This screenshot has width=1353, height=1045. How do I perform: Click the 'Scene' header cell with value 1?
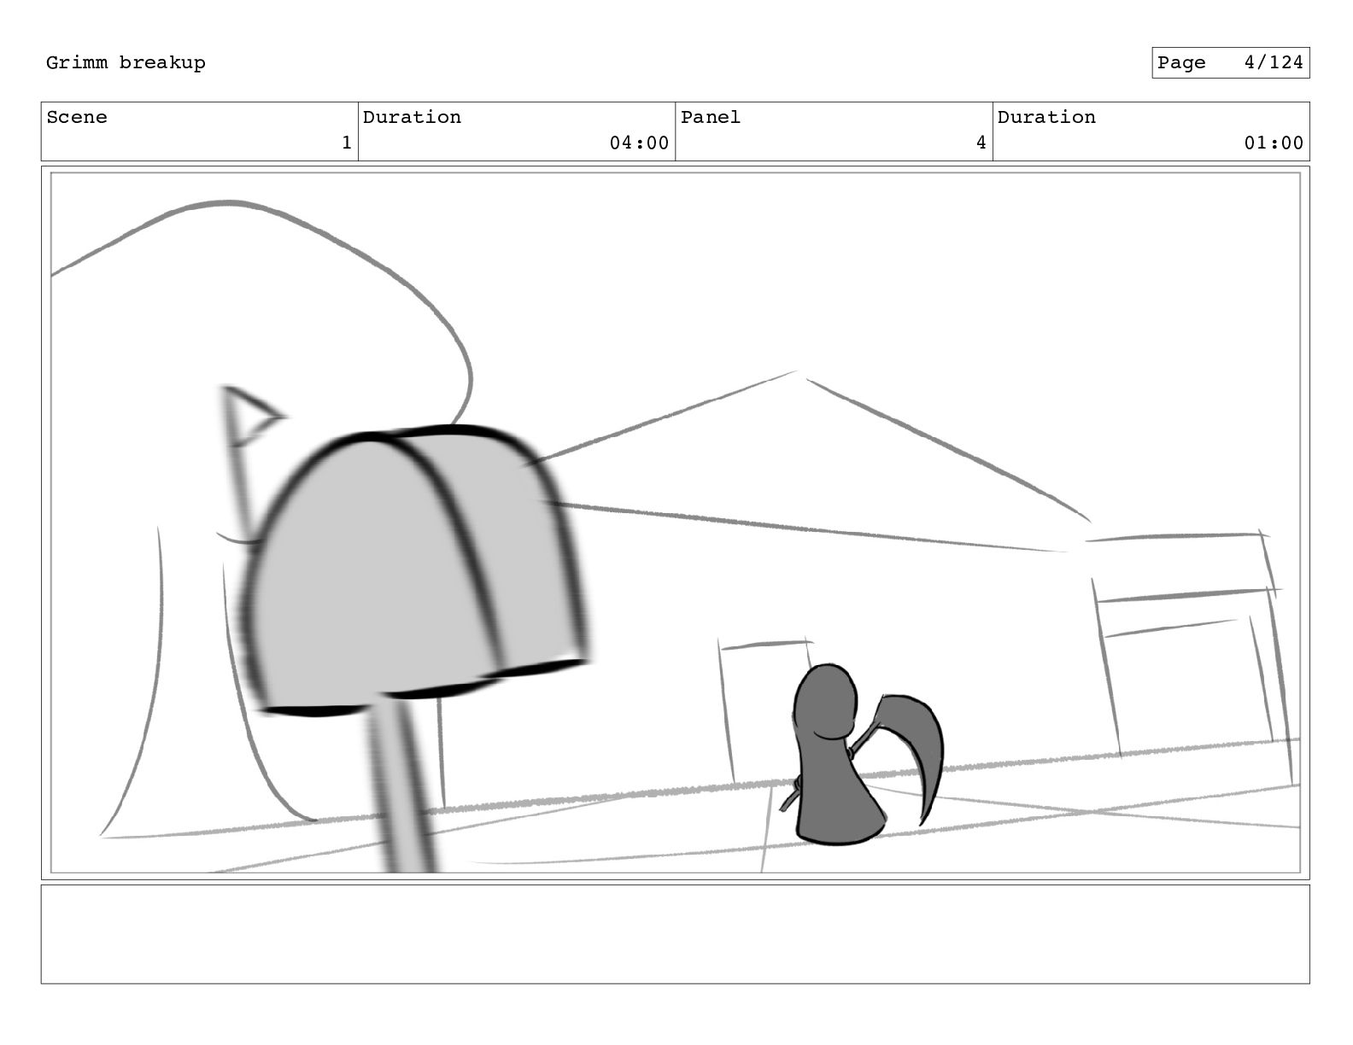tap(199, 131)
